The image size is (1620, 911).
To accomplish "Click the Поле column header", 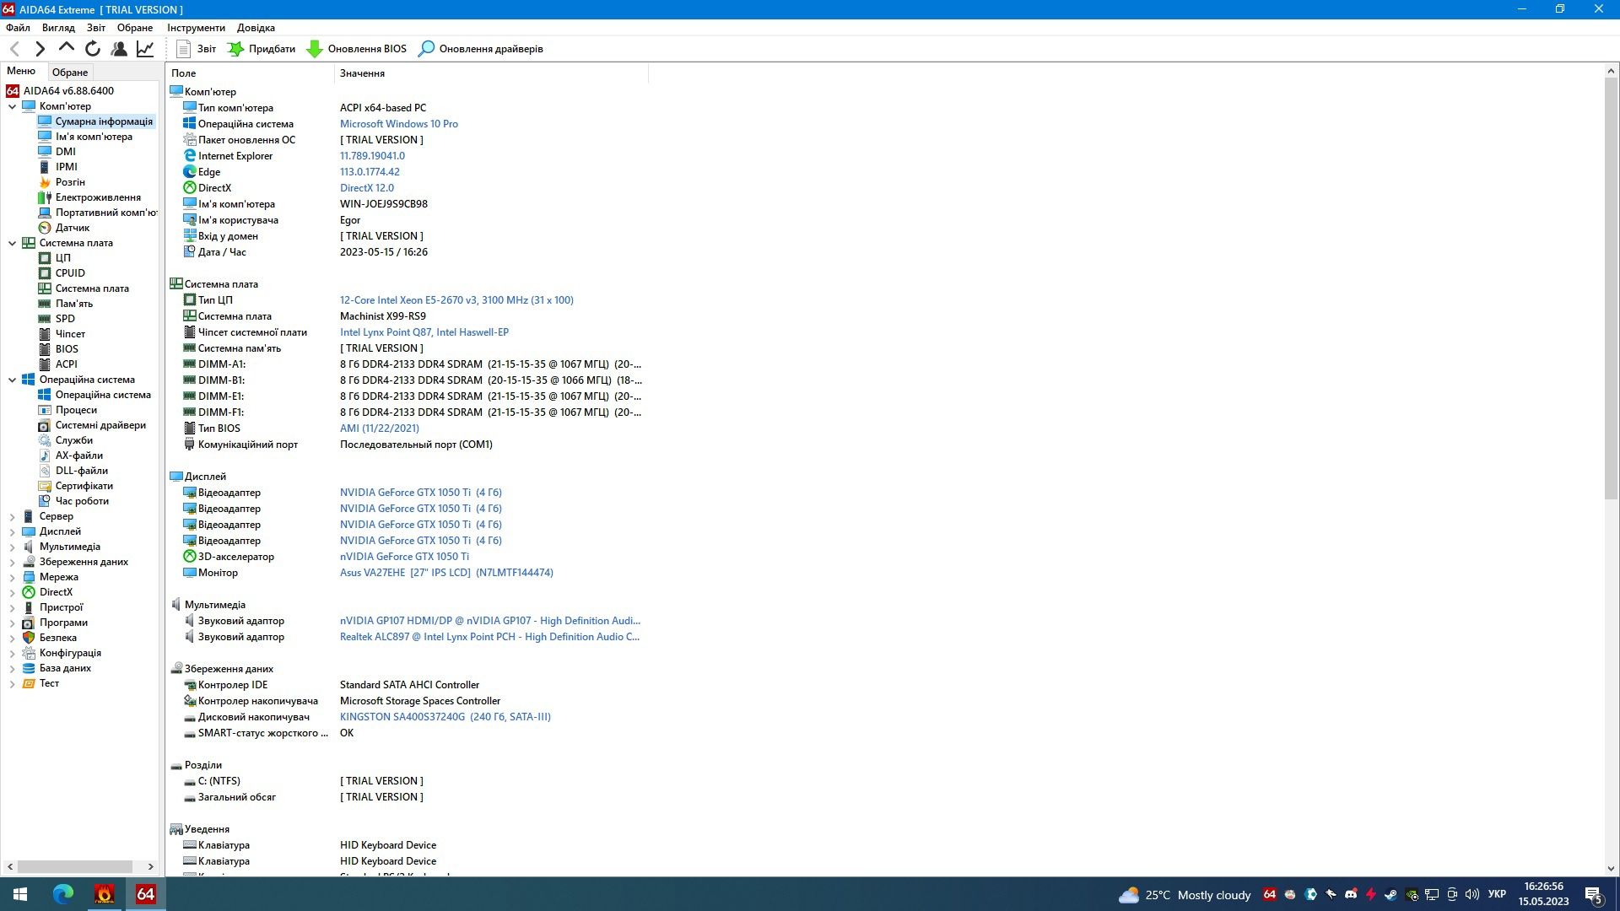I will 184,73.
